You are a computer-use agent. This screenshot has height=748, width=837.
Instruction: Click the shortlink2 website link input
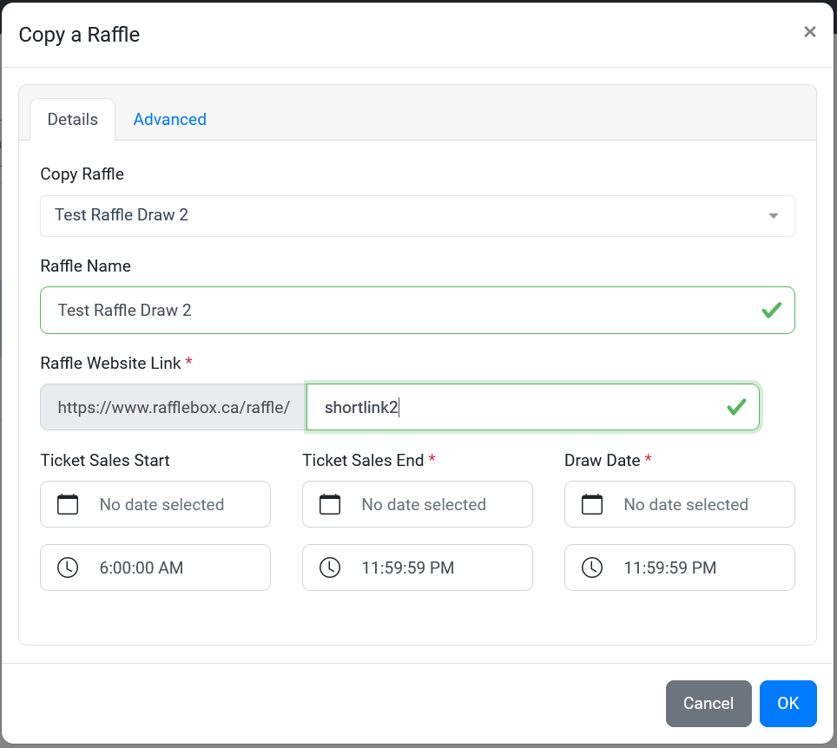tap(533, 407)
